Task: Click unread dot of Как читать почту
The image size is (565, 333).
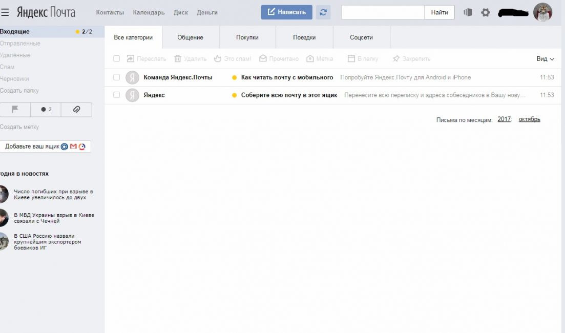Action: pyautogui.click(x=234, y=77)
